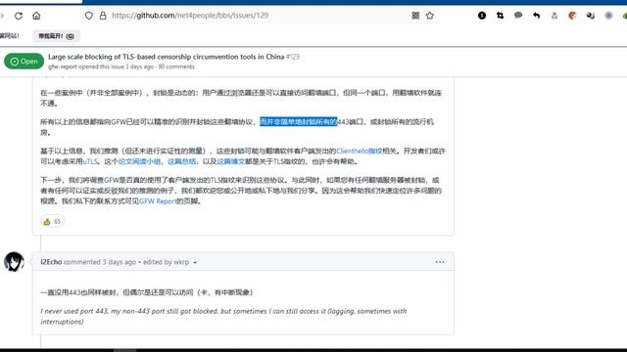The image size is (627, 352).
Task: Bookmark this page with the star
Action: click(430, 16)
